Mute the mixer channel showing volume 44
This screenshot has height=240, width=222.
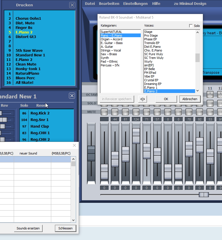115,112
